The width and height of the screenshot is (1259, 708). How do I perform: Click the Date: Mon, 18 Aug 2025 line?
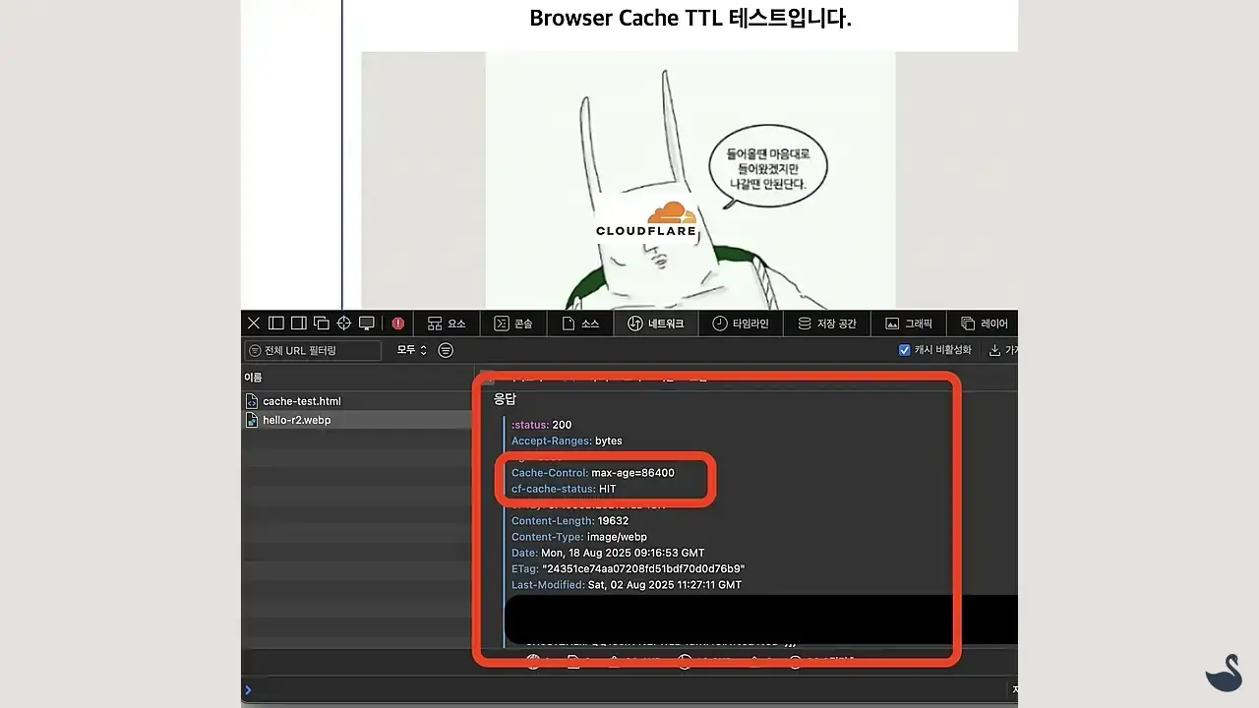608,553
